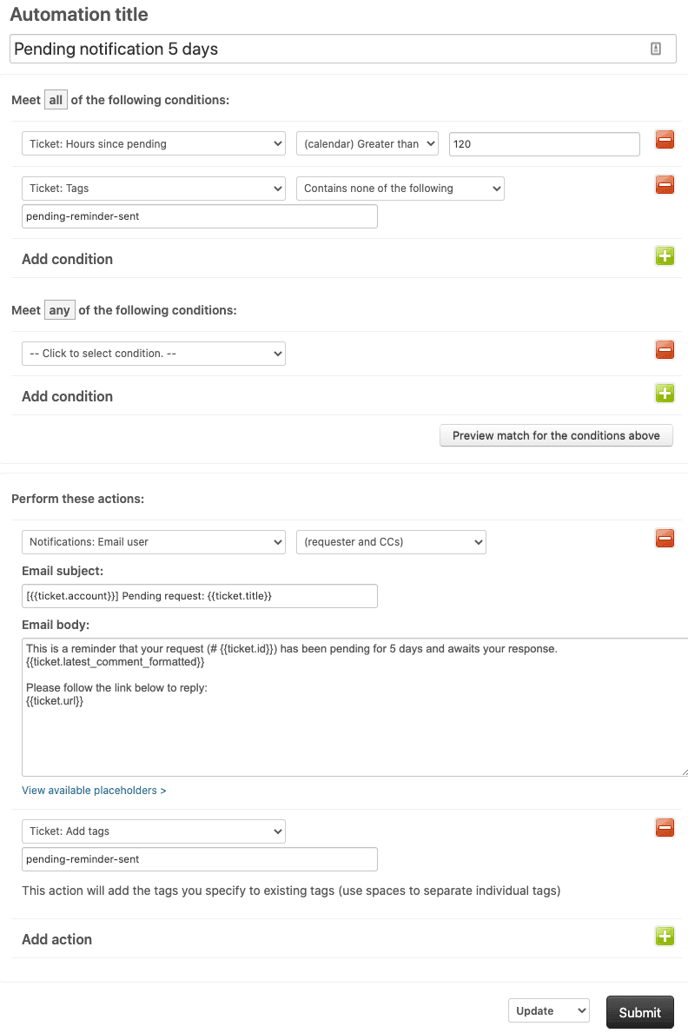
Task: Remove the empty condition row
Action: coord(665,349)
